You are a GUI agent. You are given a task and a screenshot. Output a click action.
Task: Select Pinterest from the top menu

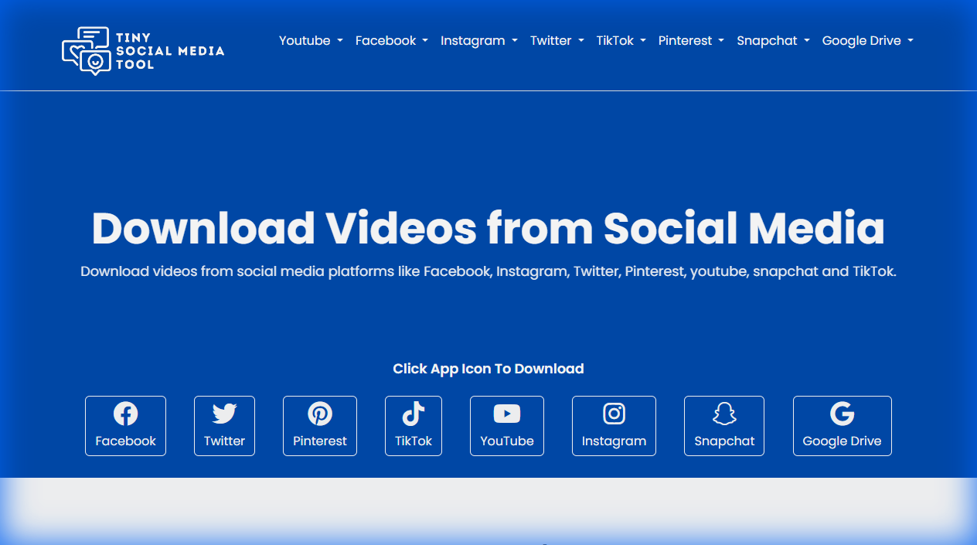[690, 40]
